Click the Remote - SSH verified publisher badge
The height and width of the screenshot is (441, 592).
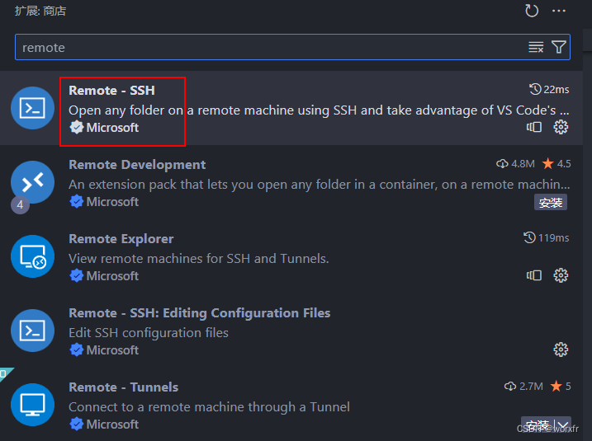click(77, 128)
